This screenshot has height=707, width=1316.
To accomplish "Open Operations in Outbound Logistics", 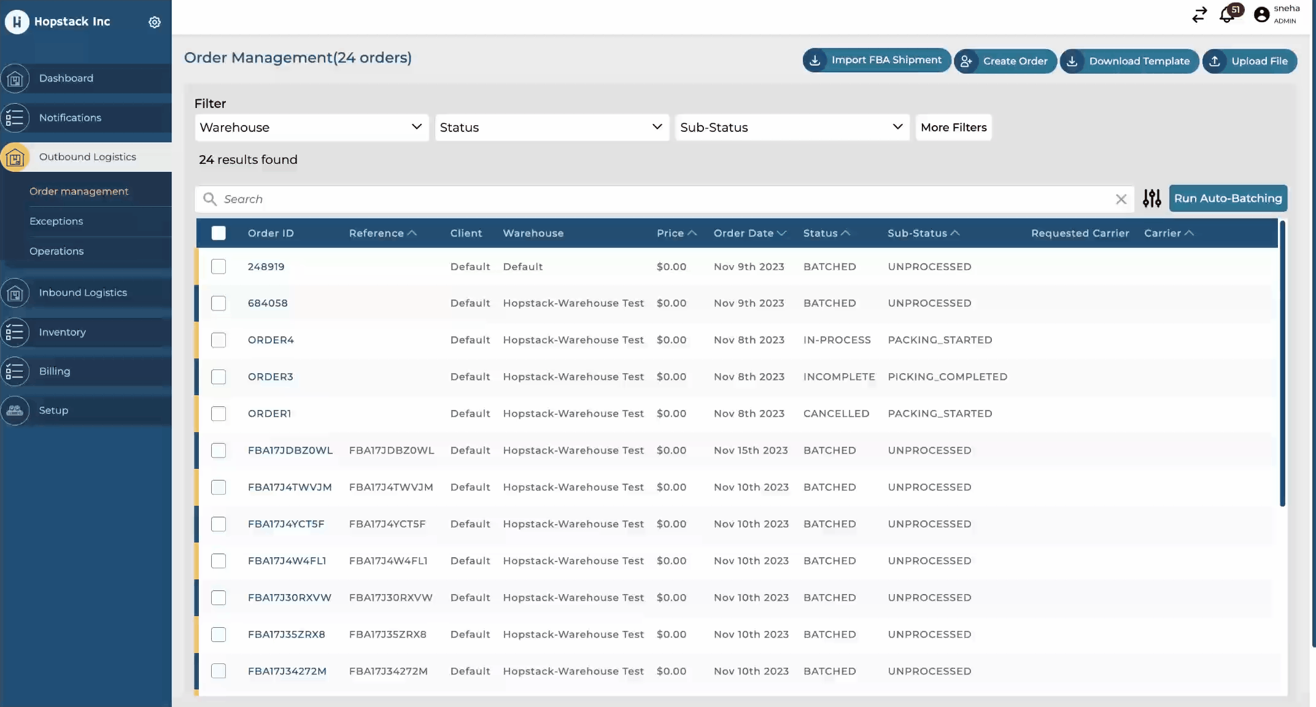I will (x=56, y=251).
